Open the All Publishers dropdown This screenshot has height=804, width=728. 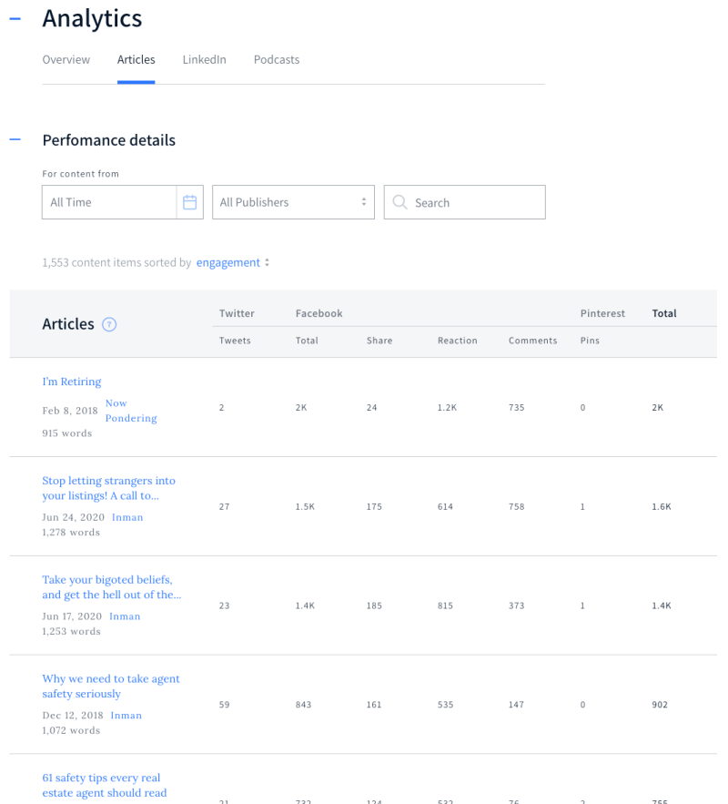[294, 202]
